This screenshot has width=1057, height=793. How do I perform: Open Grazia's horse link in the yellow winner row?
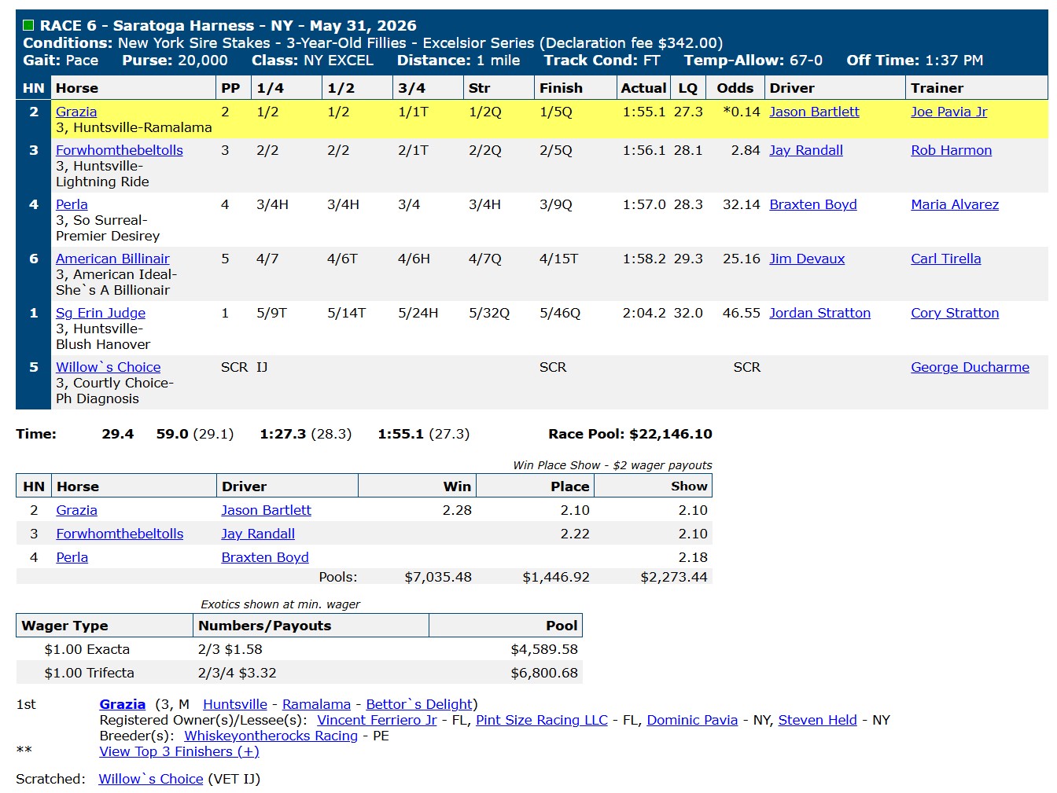click(x=76, y=112)
